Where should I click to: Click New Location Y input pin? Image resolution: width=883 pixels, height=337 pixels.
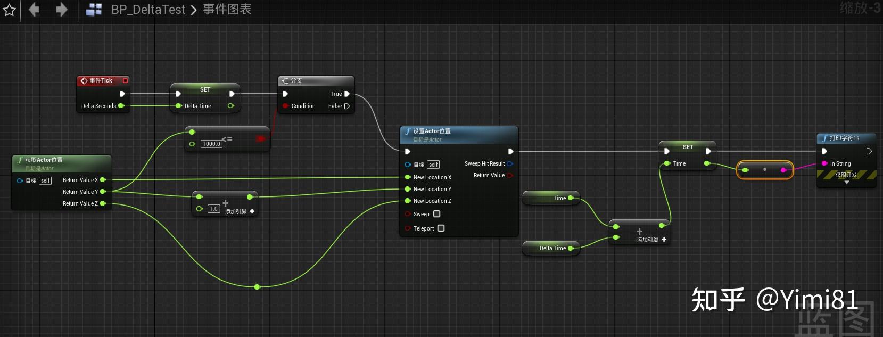(x=408, y=189)
